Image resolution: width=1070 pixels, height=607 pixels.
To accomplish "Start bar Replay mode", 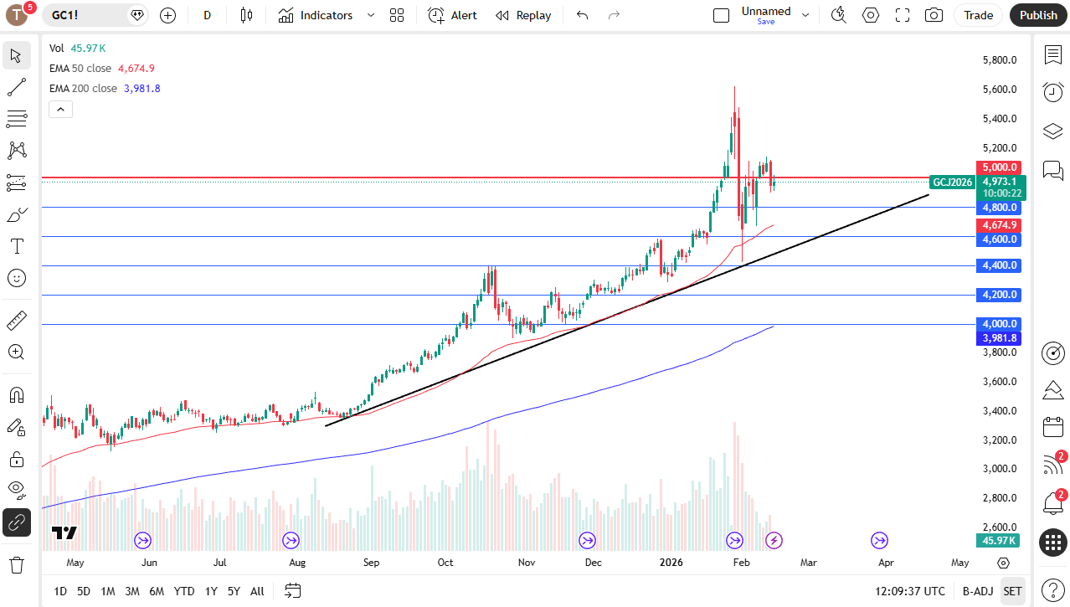I will pos(523,15).
